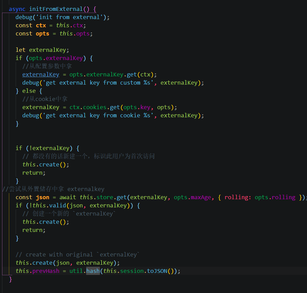307x293 pixels.
Task: Click maxAge in opts.maxAge
Action: (201, 197)
